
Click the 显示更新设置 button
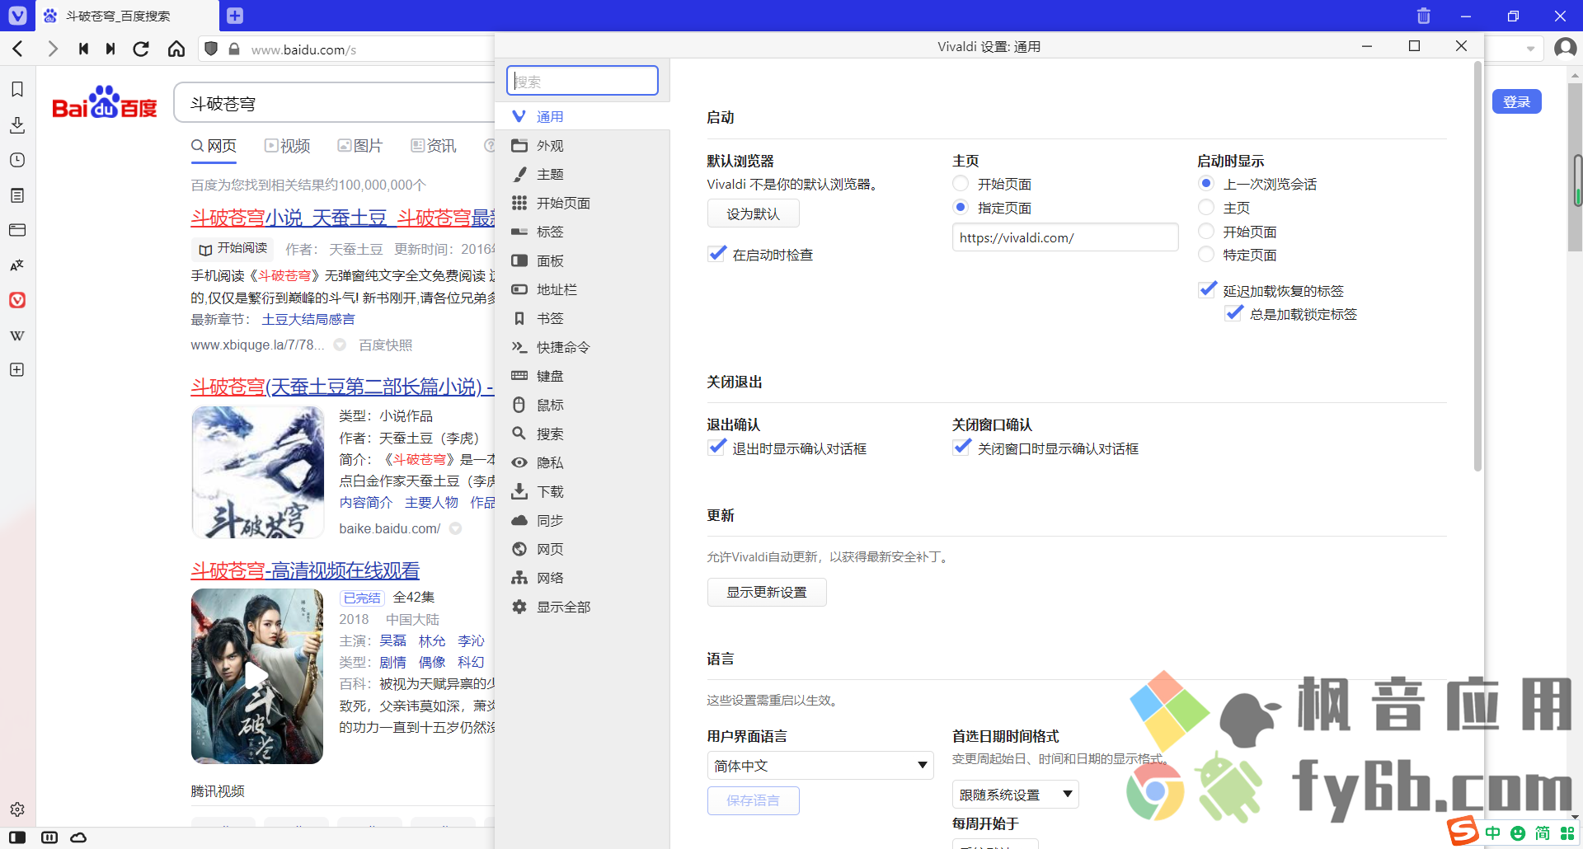pyautogui.click(x=767, y=592)
